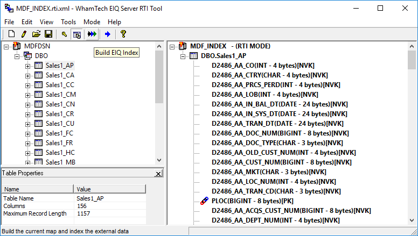Click the key icon in toolbar
Image resolution: width=418 pixels, height=236 pixels.
[64, 34]
